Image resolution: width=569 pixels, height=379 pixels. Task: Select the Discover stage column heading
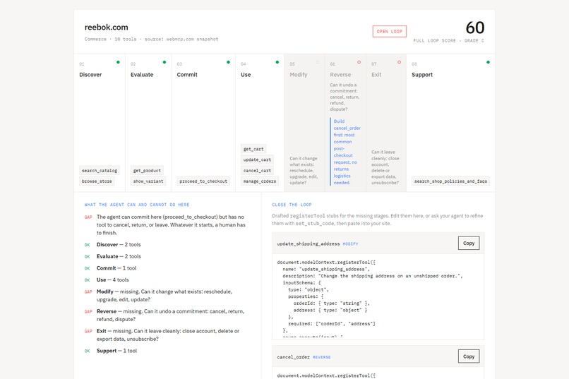click(90, 75)
